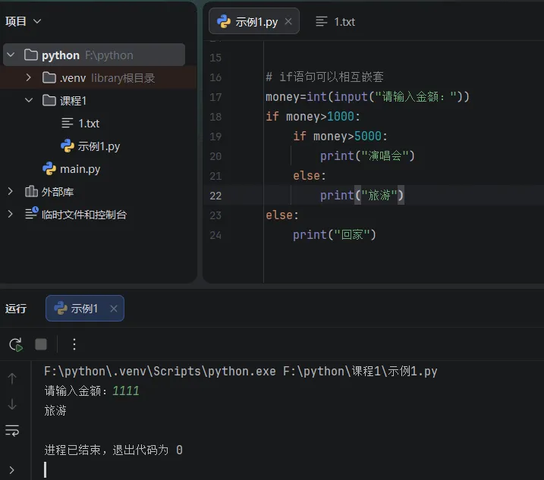Click the text file icon beside 1.txt in tree
544x480 pixels.
(x=68, y=123)
